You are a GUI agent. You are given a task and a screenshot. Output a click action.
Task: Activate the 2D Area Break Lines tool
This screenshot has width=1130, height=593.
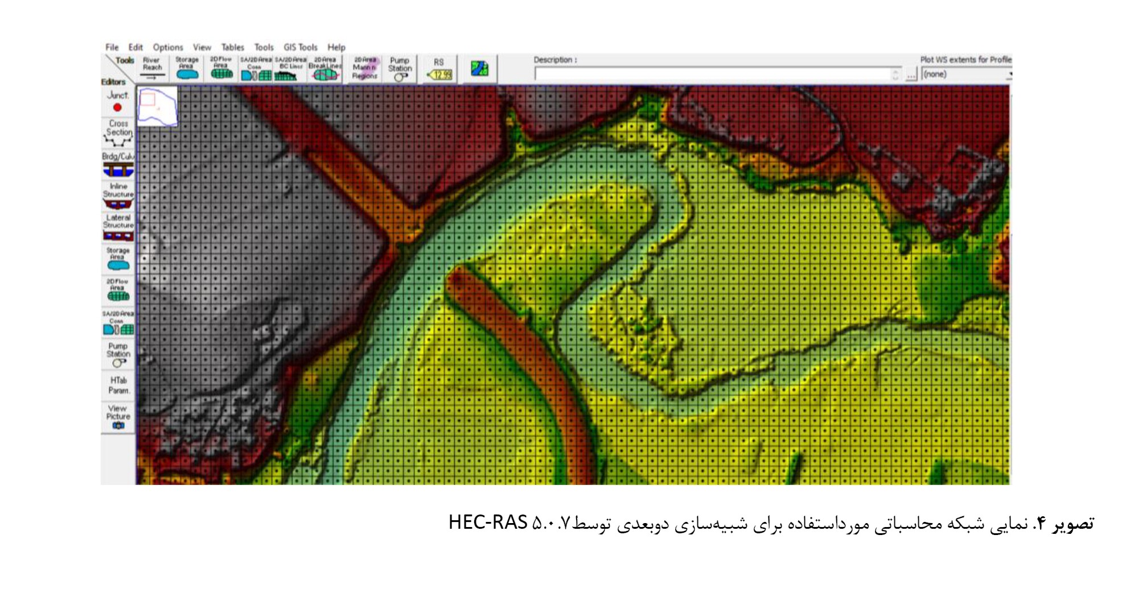tap(325, 68)
